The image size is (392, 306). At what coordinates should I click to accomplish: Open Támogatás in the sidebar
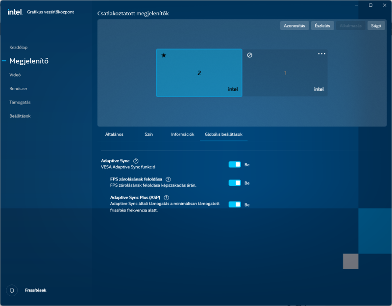[x=20, y=102]
